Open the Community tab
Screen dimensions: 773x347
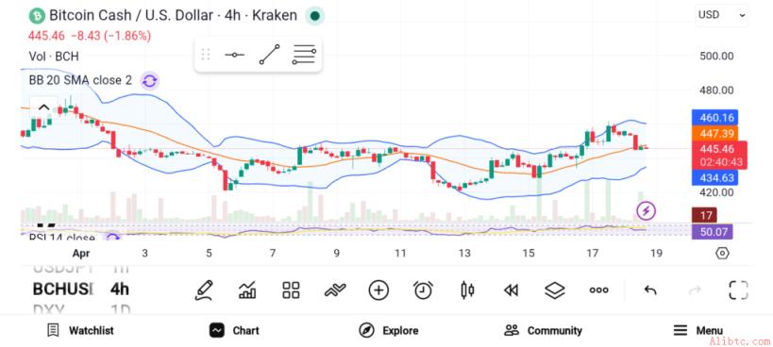pos(544,330)
